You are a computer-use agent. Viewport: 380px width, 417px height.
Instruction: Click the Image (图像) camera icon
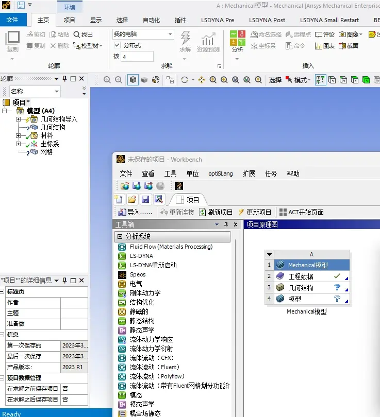pos(342,34)
